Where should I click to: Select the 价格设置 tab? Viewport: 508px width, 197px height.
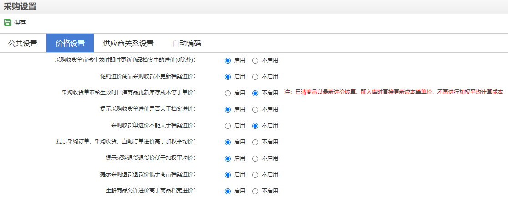(x=70, y=44)
